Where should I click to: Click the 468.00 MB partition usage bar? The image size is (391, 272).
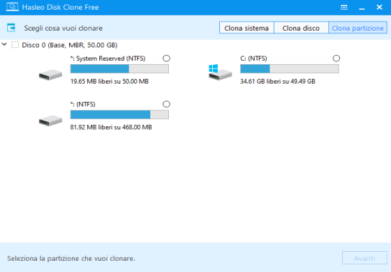point(119,114)
